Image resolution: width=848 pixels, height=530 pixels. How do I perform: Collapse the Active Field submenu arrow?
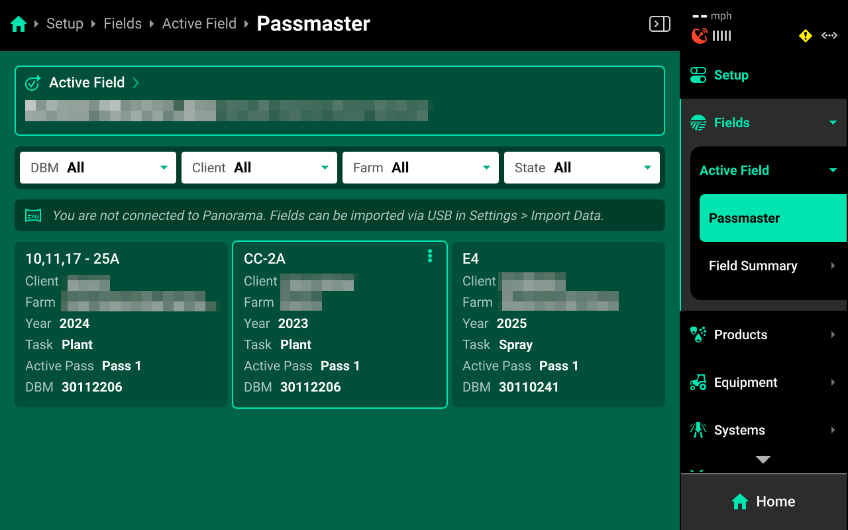[x=833, y=170]
